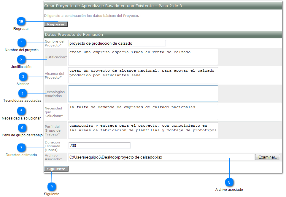
Task: Click the 'Archivo Asociado*' form label
Action: pyautogui.click(x=53, y=157)
